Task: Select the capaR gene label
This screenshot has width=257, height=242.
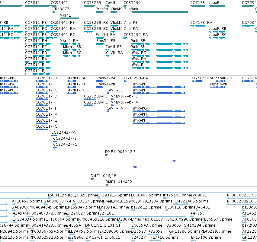Action: point(214,3)
